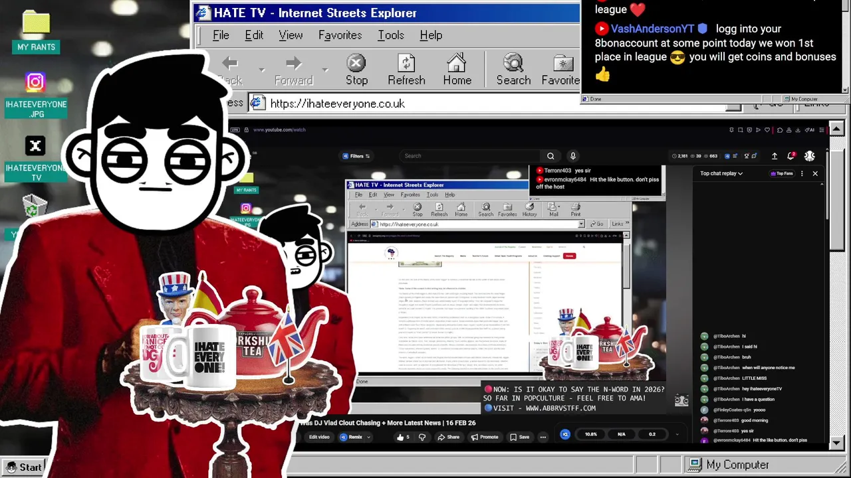Click the Windows Start button

tap(23, 467)
